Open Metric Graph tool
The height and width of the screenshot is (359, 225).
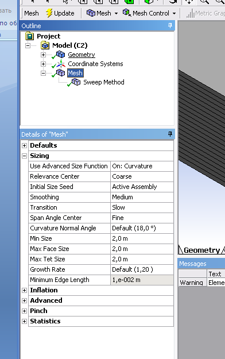[x=205, y=14]
